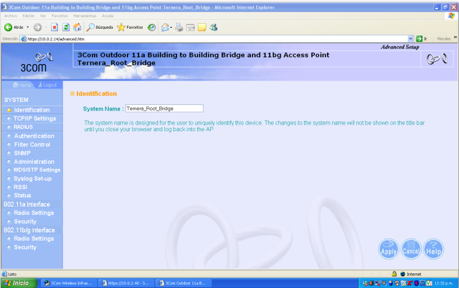Click the Inicio start button
This screenshot has width=459, height=288.
(x=18, y=283)
